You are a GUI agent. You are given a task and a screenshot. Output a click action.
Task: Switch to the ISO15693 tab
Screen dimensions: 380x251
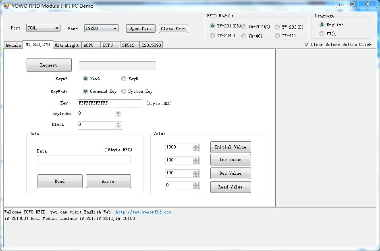tap(151, 45)
